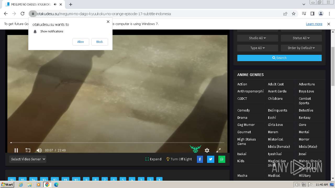Open Windows Start menu

tap(7, 185)
